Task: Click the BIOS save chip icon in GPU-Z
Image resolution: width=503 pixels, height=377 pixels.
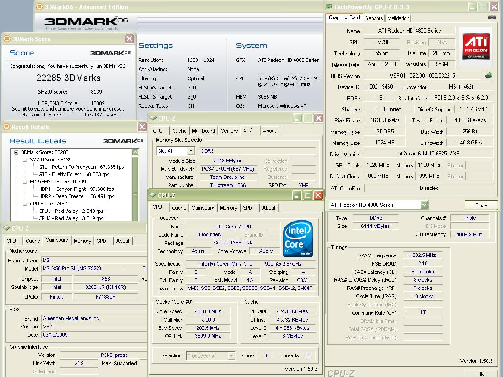Action: click(x=488, y=76)
